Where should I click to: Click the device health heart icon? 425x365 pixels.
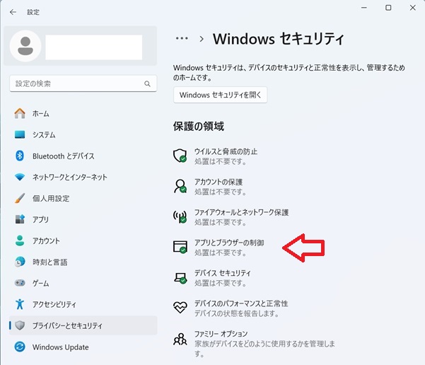(180, 308)
